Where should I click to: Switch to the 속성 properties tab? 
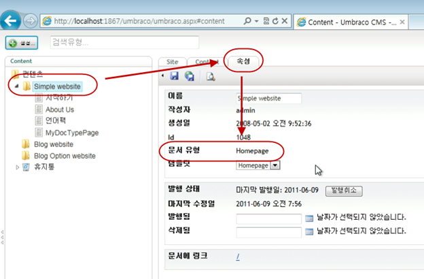click(243, 61)
